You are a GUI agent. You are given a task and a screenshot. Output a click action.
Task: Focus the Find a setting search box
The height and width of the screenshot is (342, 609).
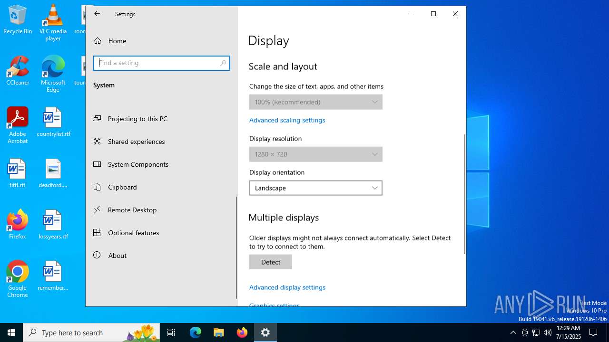pos(162,63)
